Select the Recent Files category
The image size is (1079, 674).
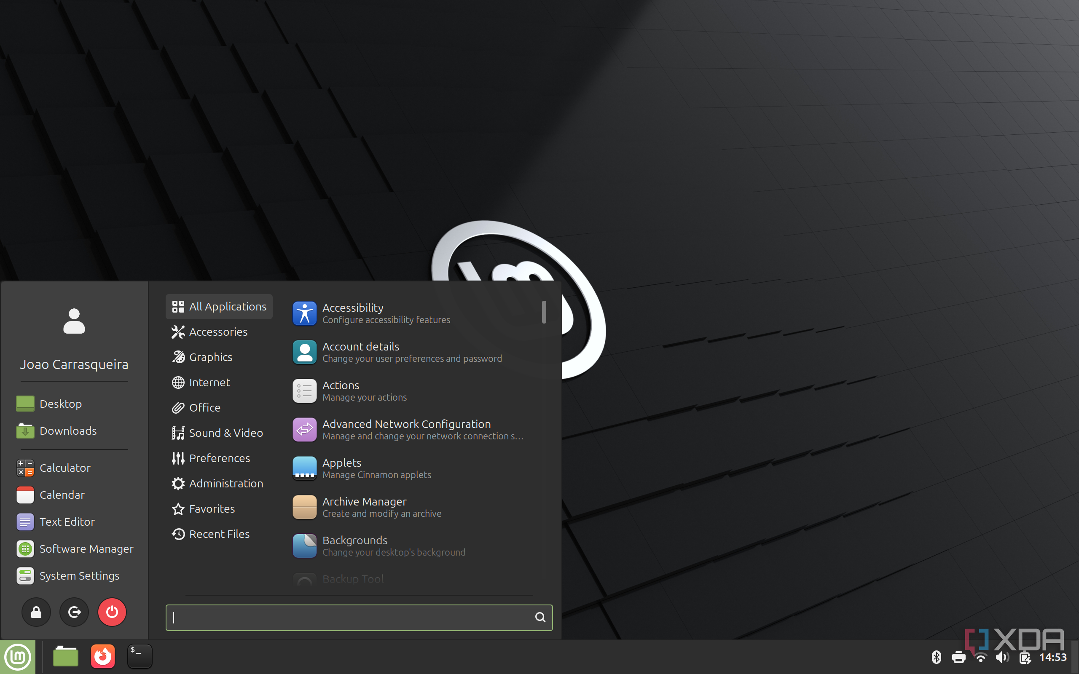tap(219, 534)
